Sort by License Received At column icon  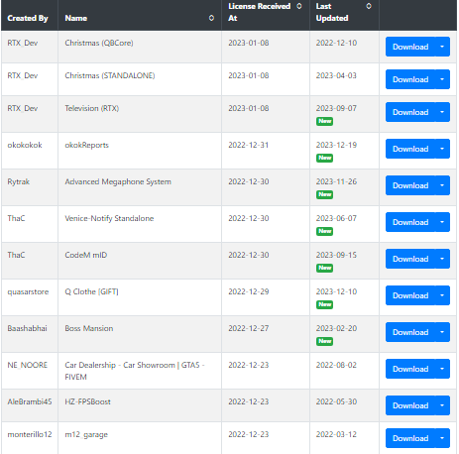[x=299, y=6]
